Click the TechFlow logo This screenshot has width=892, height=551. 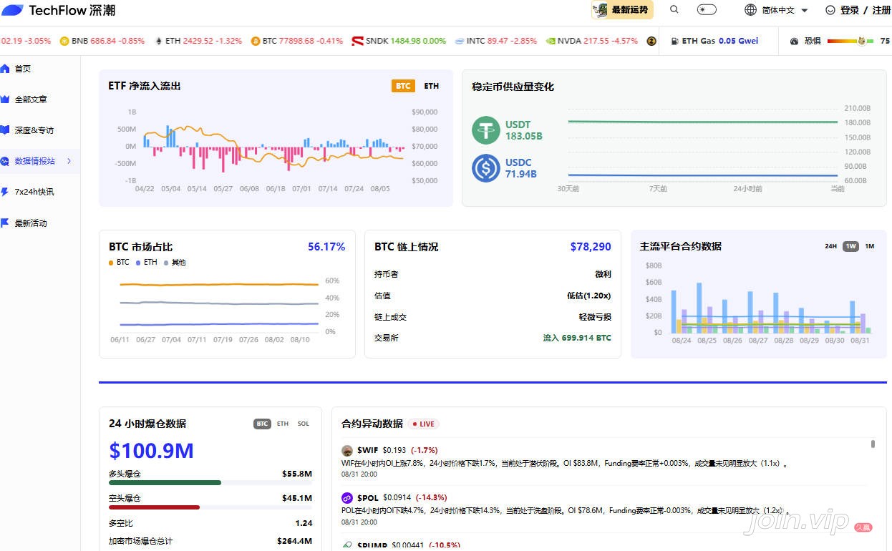(59, 10)
